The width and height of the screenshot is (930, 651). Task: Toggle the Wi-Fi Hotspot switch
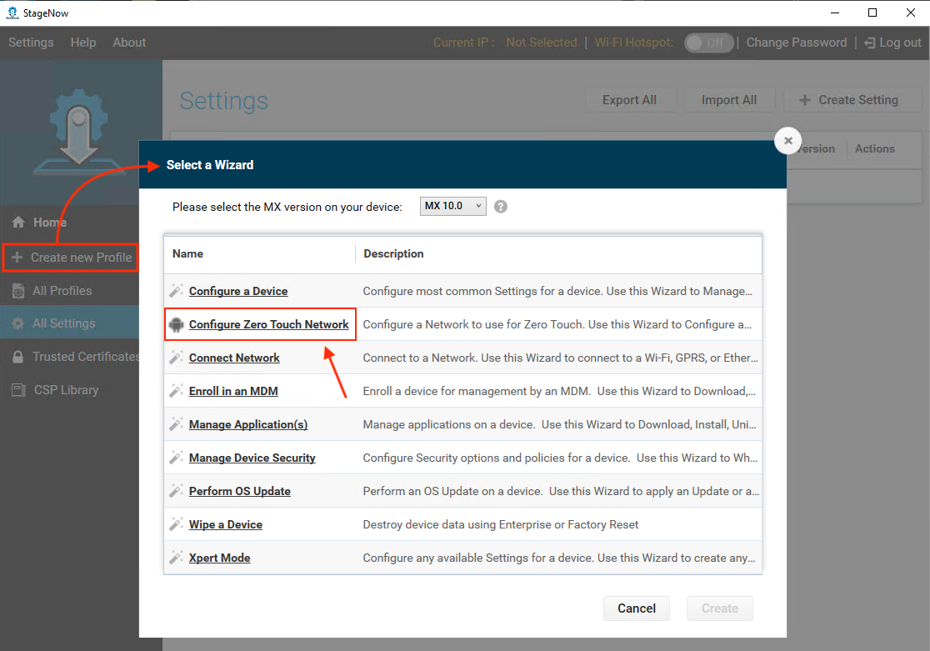click(x=708, y=43)
